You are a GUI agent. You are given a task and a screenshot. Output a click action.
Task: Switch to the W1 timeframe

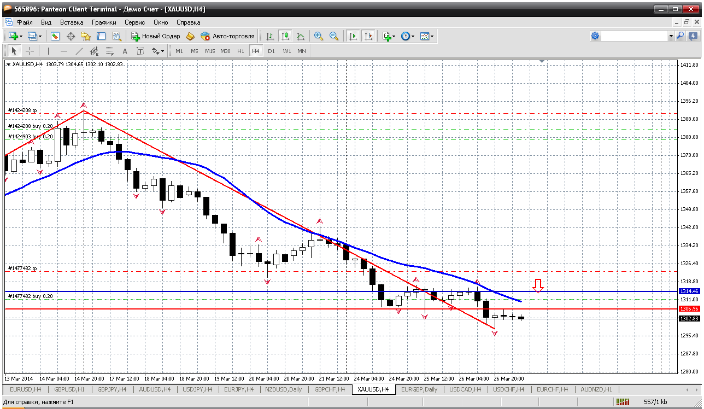point(286,51)
